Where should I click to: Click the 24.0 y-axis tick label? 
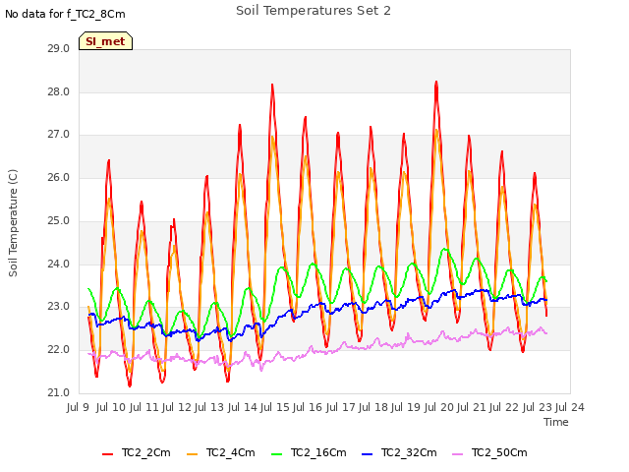(59, 265)
